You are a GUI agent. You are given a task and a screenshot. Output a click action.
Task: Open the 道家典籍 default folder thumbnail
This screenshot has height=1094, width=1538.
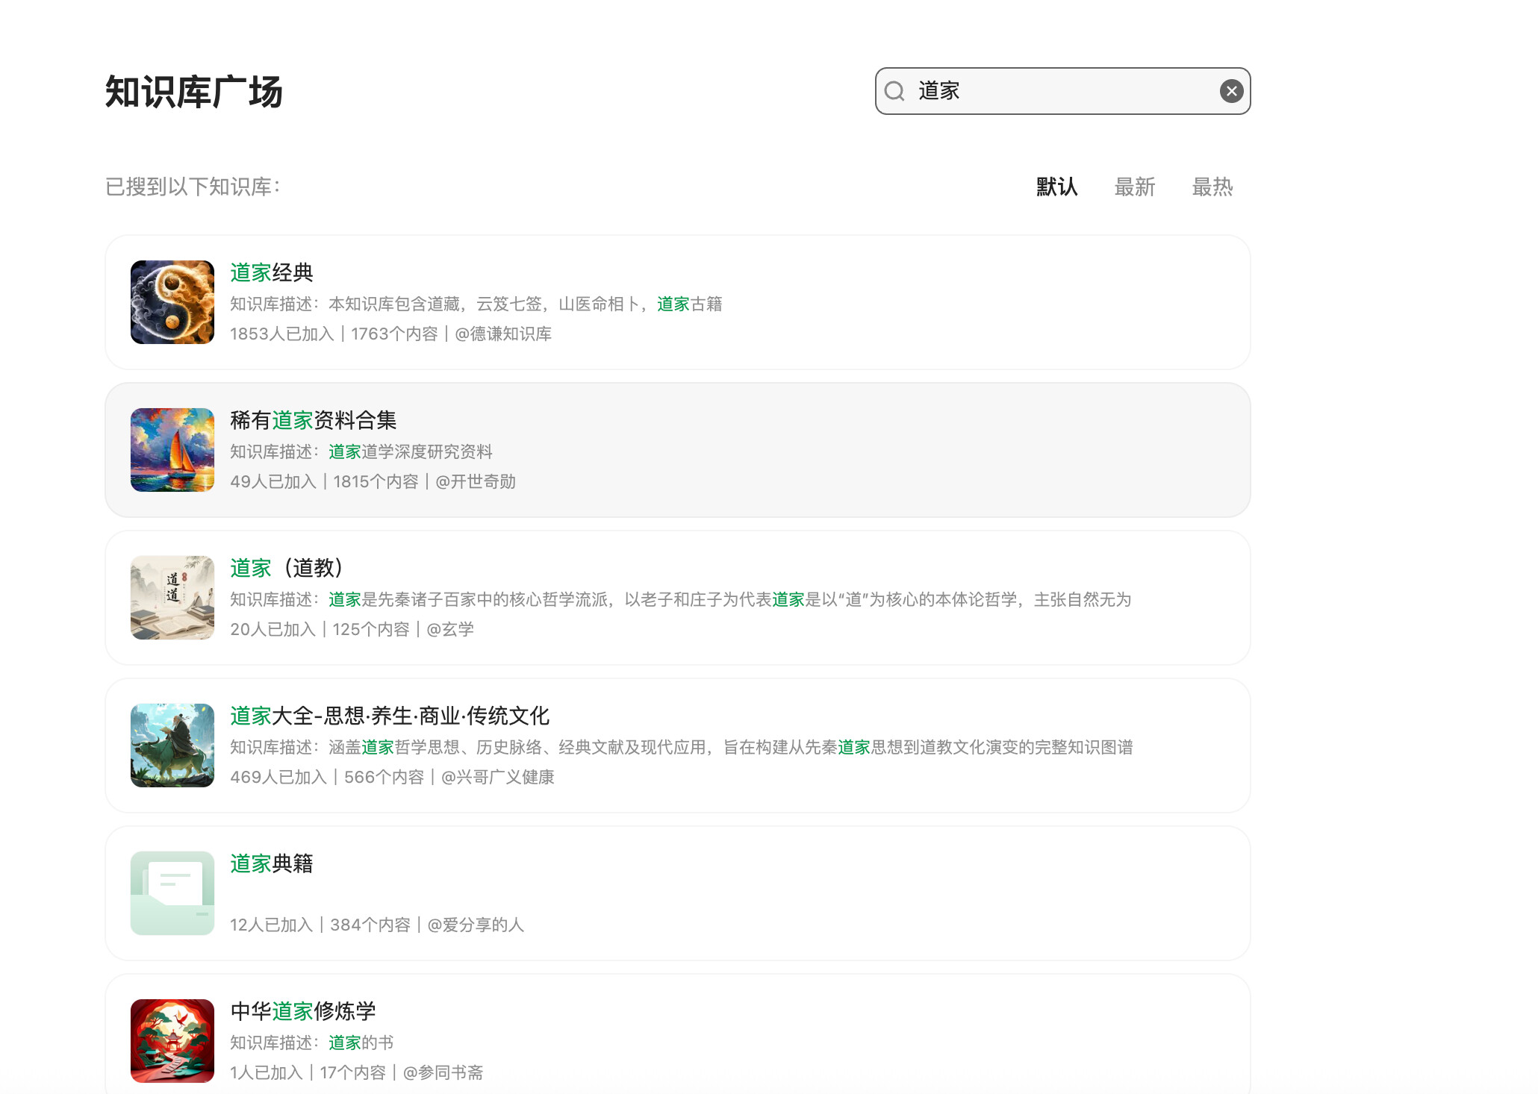click(172, 893)
